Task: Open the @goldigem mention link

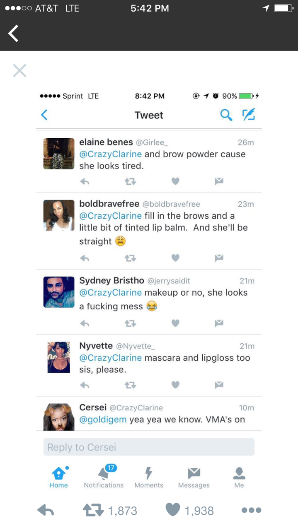Action: coord(103,419)
